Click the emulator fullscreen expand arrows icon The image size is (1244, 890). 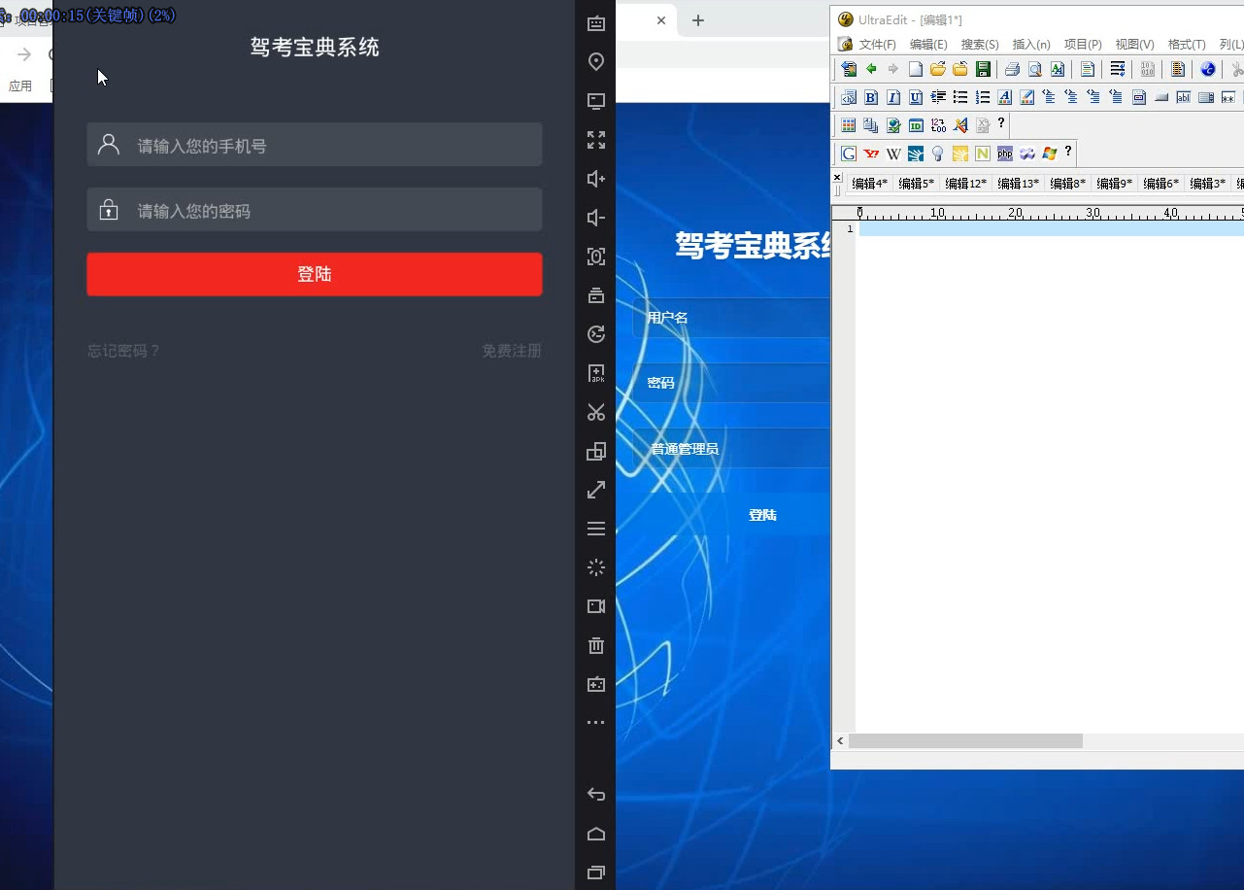596,140
